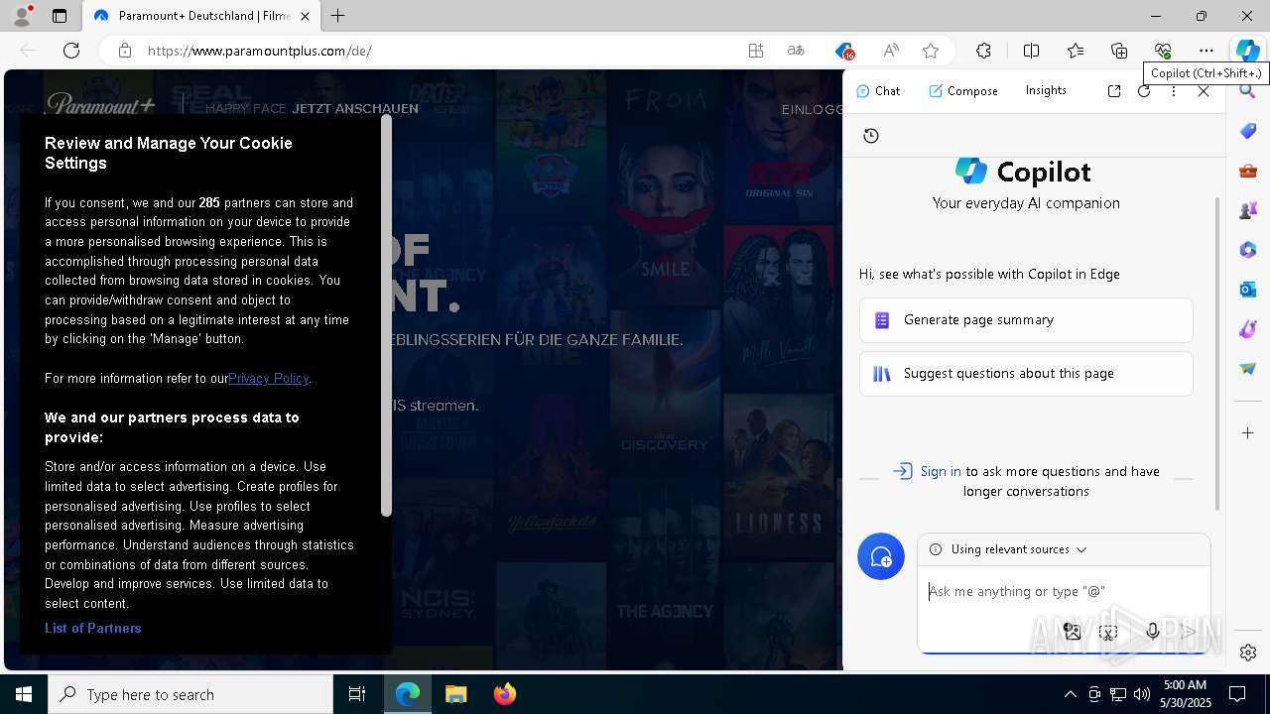The image size is (1270, 714).
Task: Open Task View on taskbar
Action: [357, 694]
